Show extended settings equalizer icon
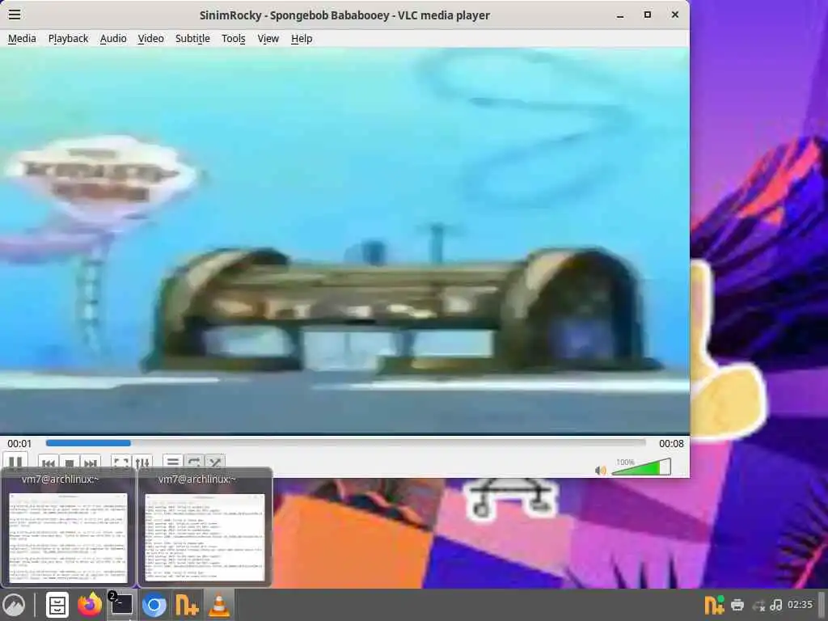The height and width of the screenshot is (621, 828). click(142, 463)
